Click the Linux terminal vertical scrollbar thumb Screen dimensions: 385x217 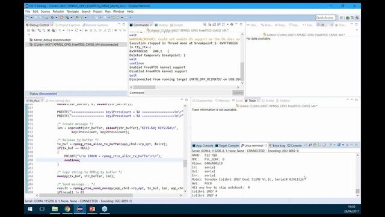click(x=357, y=191)
